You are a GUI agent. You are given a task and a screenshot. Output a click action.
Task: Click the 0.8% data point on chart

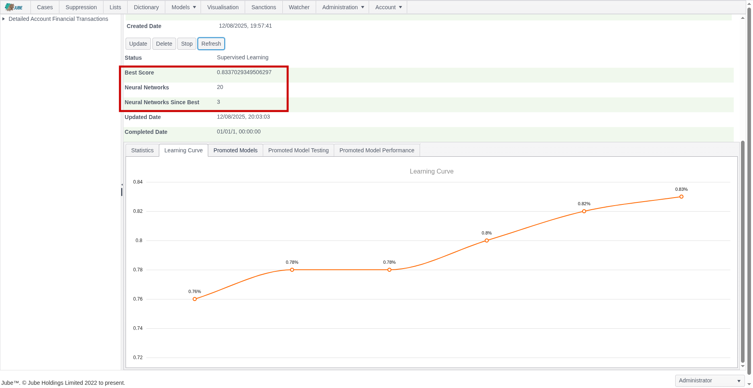pos(487,240)
